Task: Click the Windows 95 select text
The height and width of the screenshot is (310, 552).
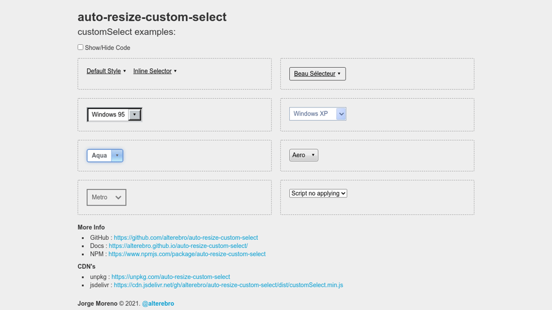Action: click(108, 115)
